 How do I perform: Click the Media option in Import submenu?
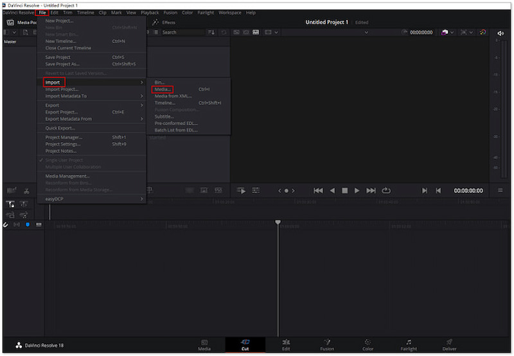[163, 89]
